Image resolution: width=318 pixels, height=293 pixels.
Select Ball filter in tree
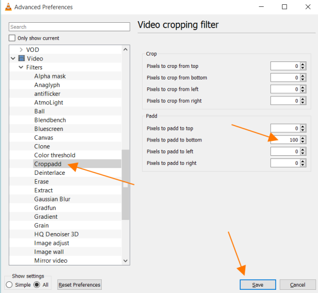(x=39, y=111)
